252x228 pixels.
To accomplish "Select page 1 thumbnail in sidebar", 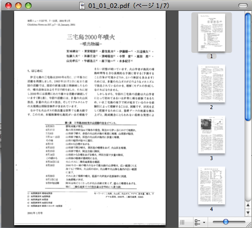I will [211, 33].
